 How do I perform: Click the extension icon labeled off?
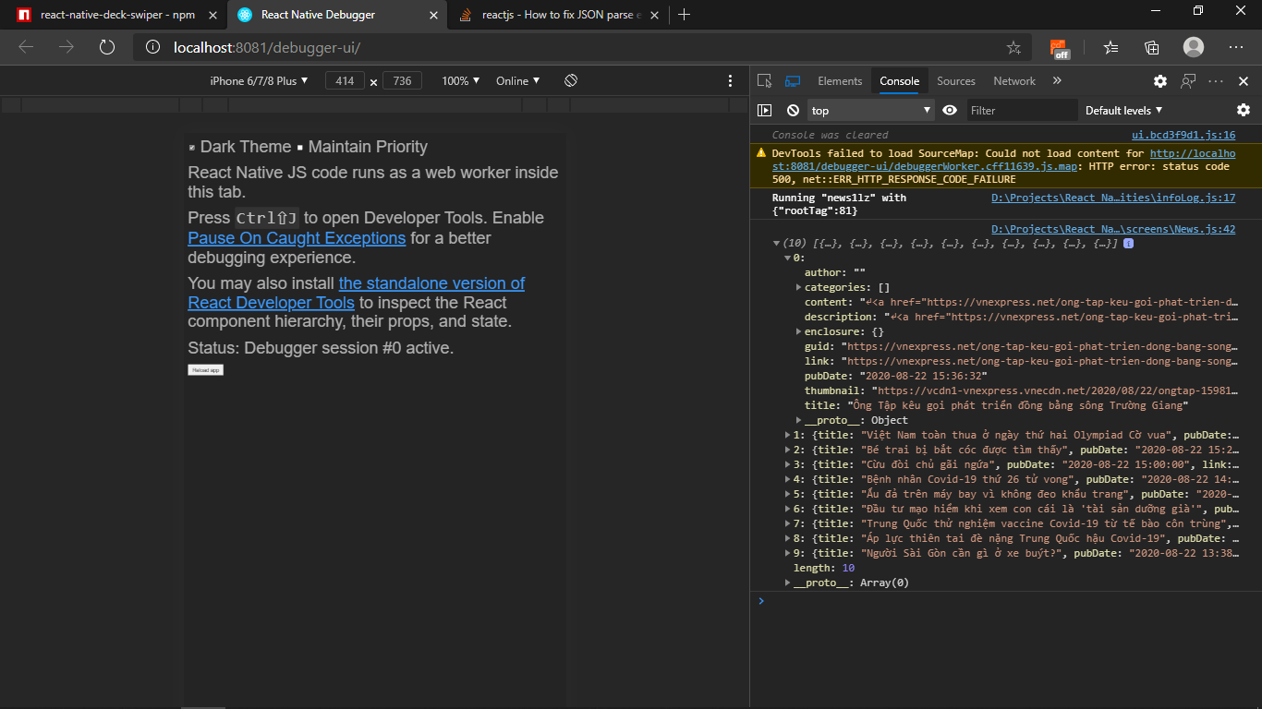(1060, 48)
